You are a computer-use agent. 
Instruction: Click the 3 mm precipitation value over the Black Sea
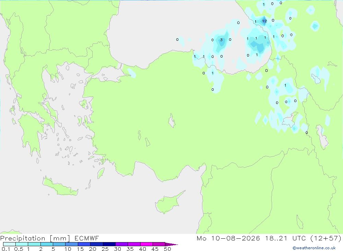pos(221,40)
